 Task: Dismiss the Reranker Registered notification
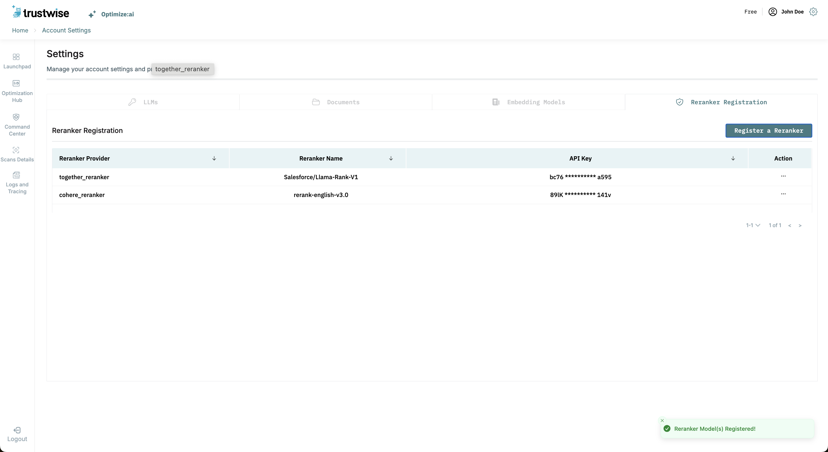coord(662,420)
